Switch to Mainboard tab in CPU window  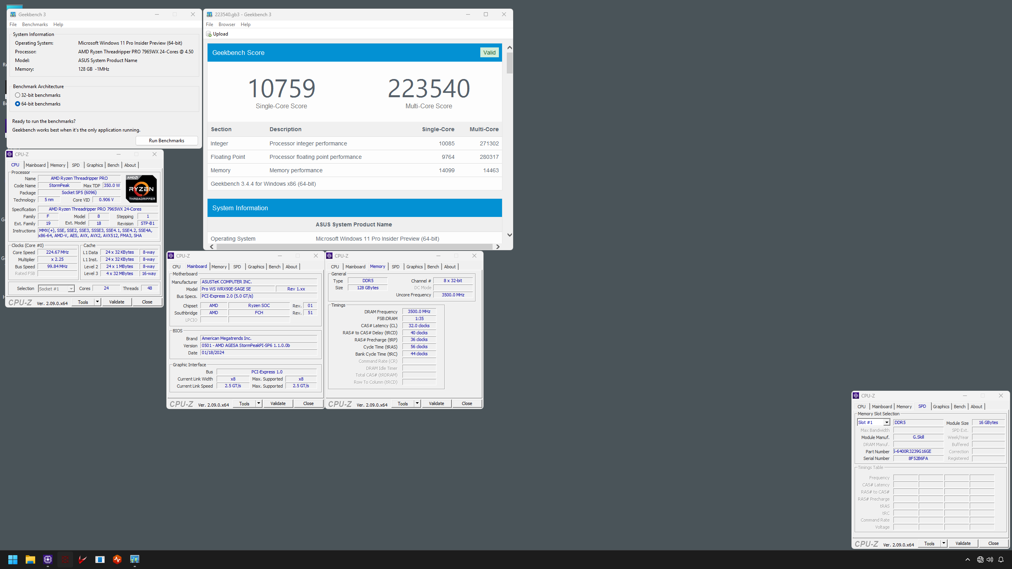(x=36, y=165)
